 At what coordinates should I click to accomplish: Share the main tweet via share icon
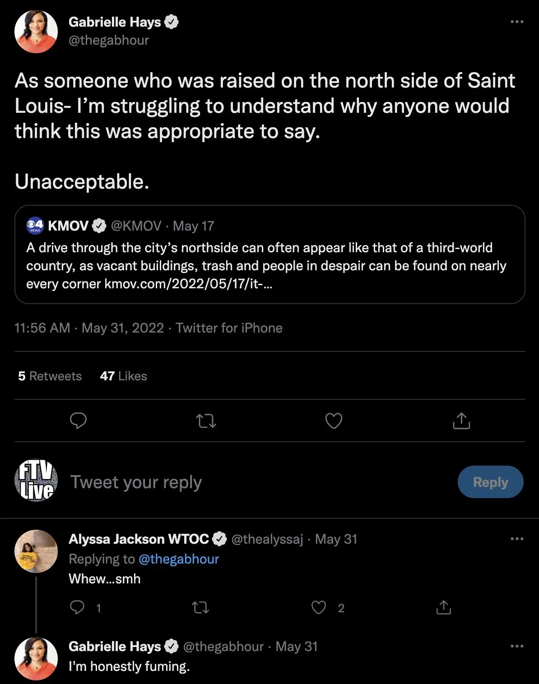[x=461, y=421]
